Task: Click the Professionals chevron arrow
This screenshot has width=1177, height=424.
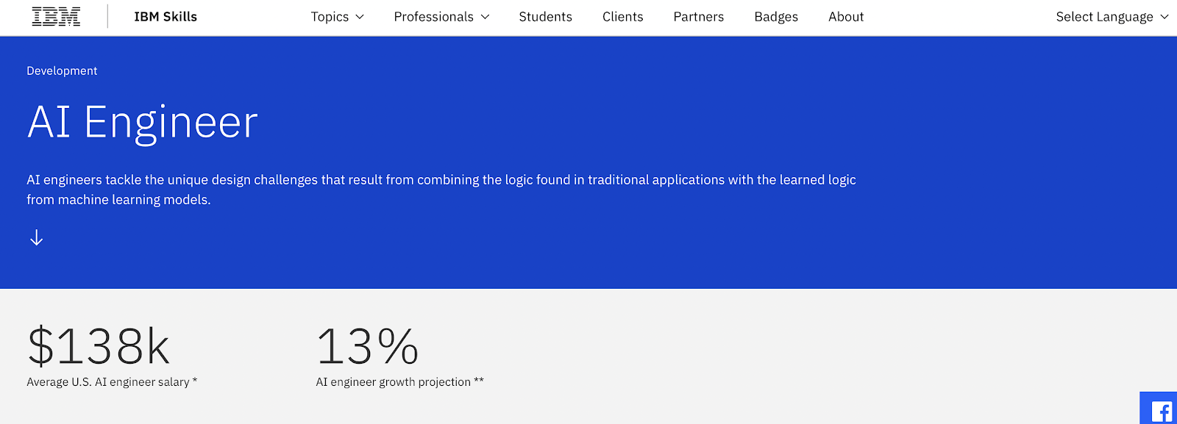Action: coord(486,17)
